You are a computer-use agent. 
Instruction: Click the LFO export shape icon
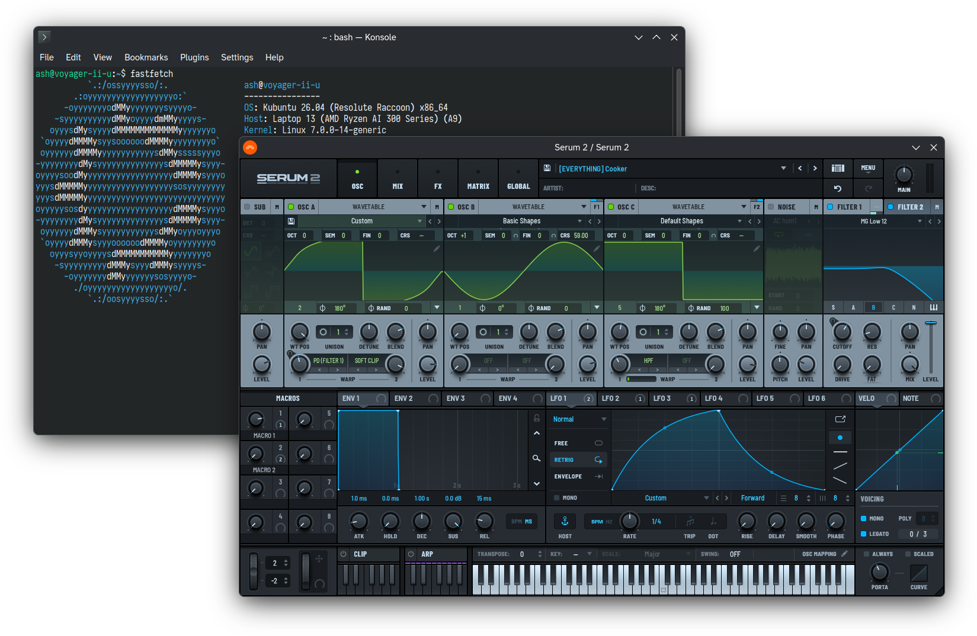pos(840,419)
